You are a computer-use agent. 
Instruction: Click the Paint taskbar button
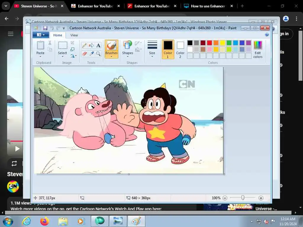(136, 221)
